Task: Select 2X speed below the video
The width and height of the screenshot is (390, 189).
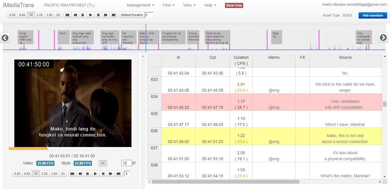Action: point(63,174)
